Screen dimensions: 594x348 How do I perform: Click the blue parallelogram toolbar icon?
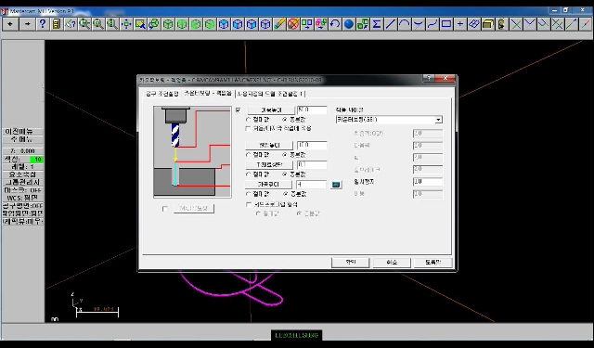[474, 24]
